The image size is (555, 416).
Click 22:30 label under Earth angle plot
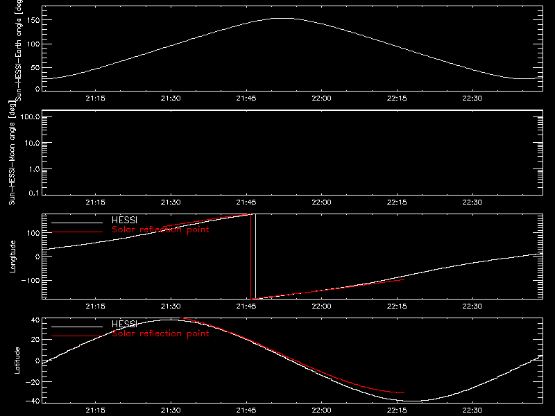tap(472, 98)
